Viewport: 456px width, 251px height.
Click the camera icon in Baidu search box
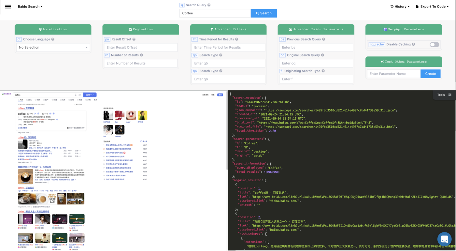coord(80,95)
